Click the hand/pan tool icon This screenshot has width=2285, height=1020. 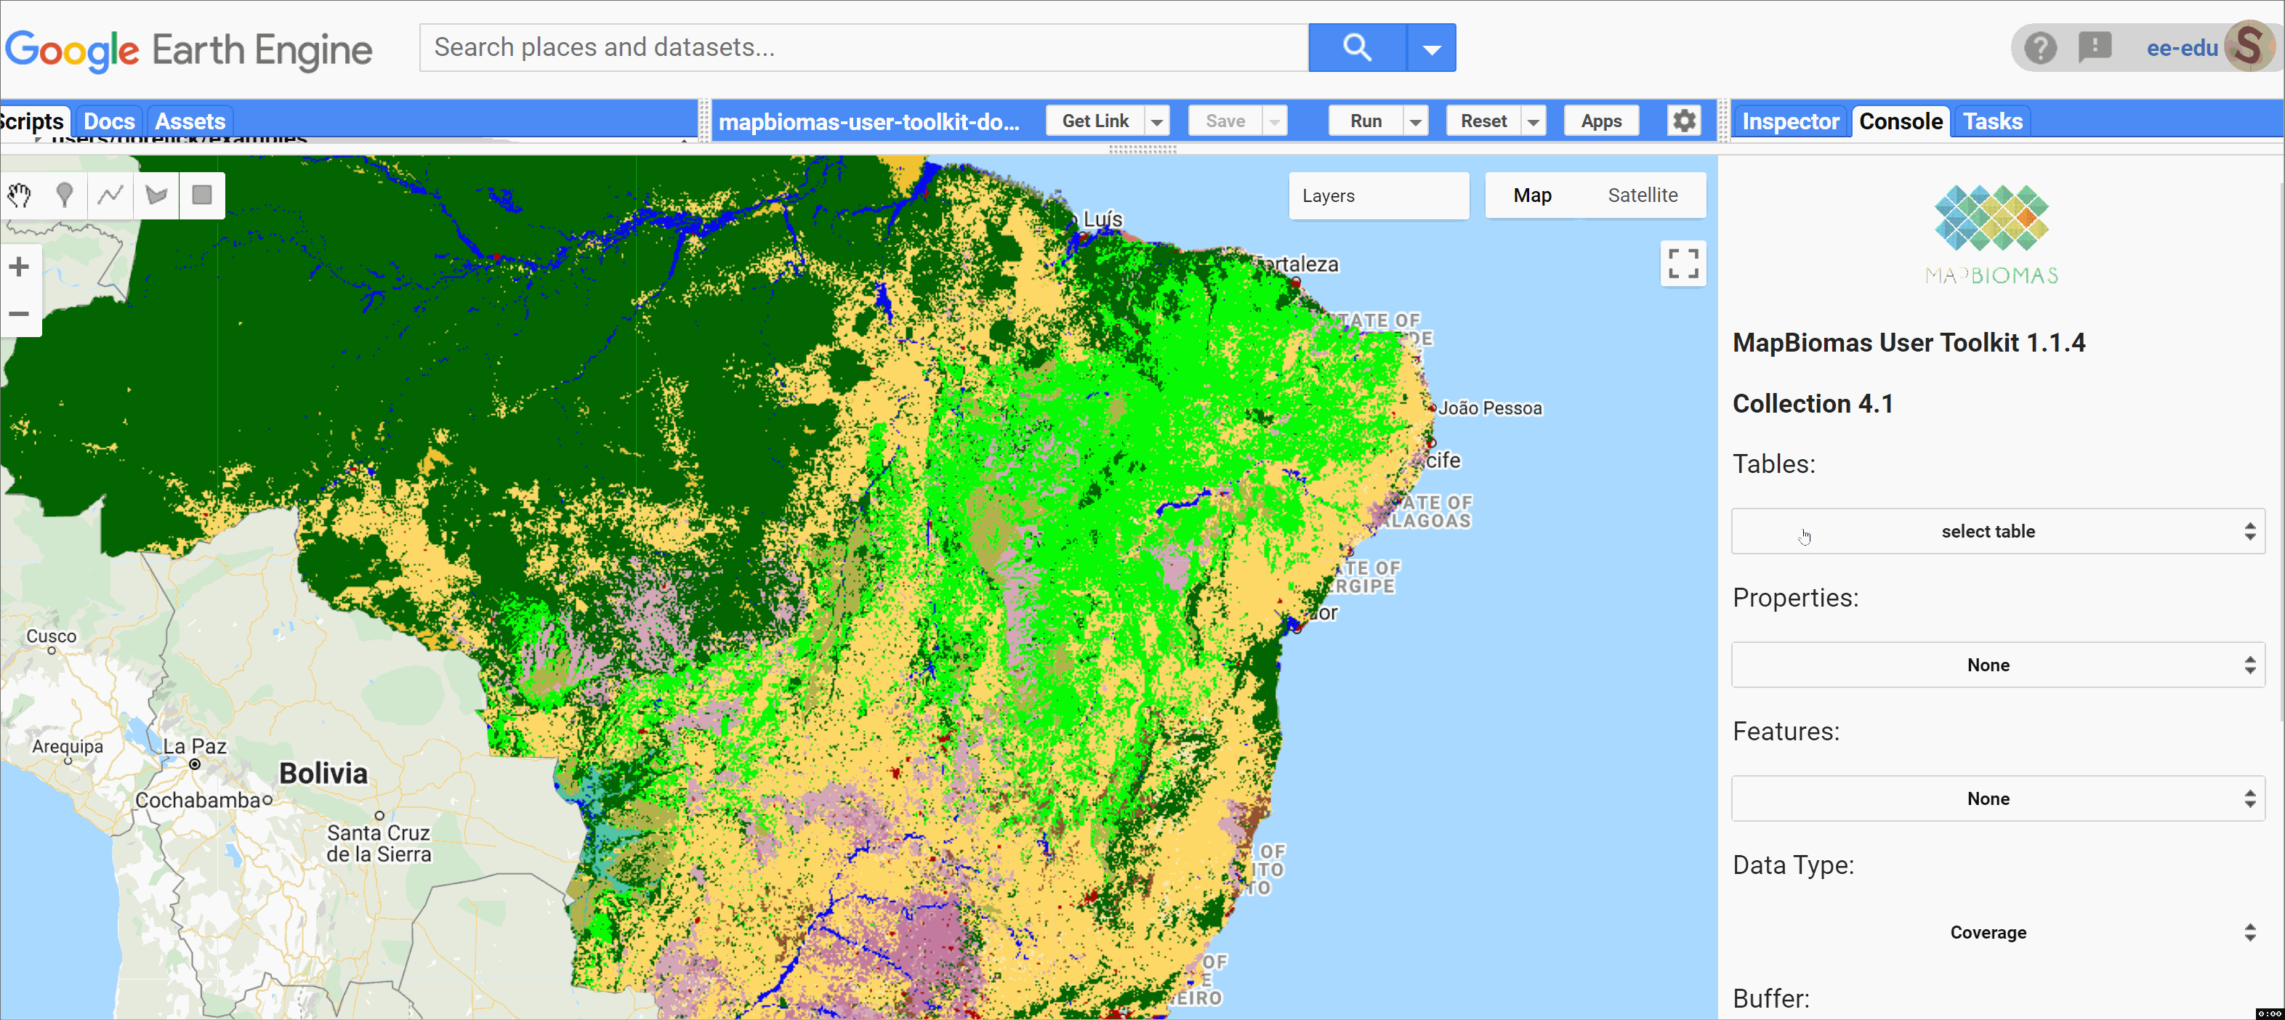tap(20, 195)
